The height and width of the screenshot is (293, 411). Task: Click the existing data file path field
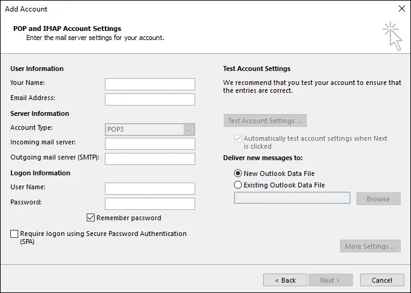pos(292,198)
